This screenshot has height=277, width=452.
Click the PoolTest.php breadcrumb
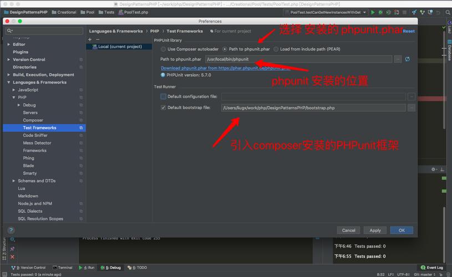(134, 12)
